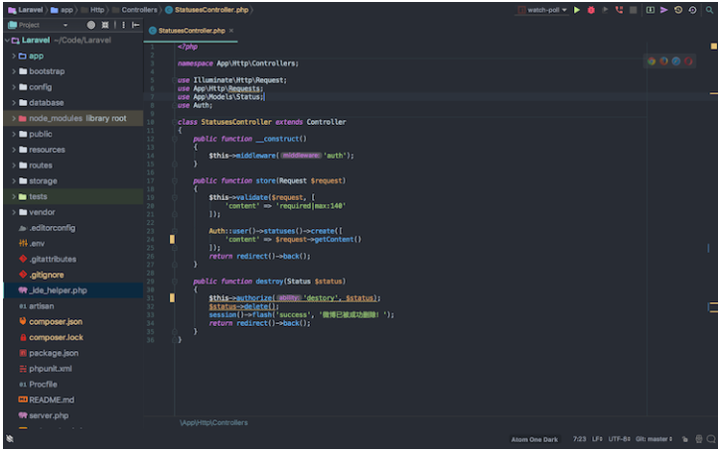719x452 pixels.
Task: Select the resources folder
Action: coord(73,150)
